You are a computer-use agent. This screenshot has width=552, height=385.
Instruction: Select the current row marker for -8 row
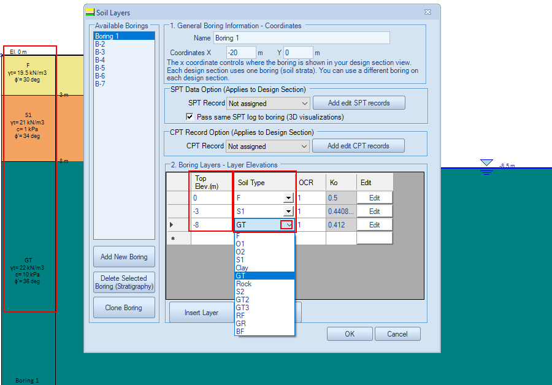pos(179,225)
